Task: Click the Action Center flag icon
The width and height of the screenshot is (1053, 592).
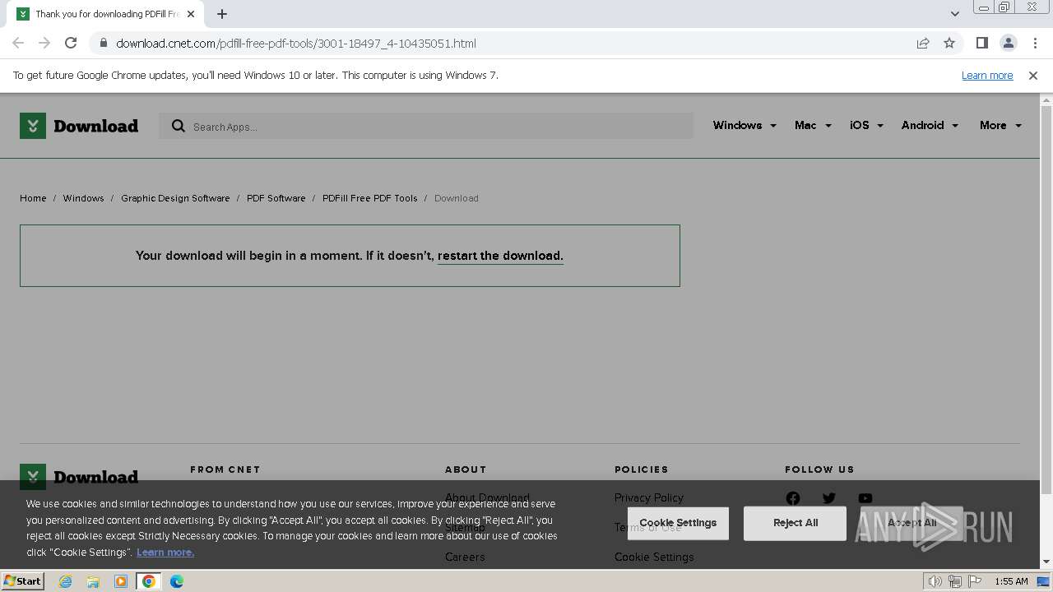Action: click(x=975, y=581)
